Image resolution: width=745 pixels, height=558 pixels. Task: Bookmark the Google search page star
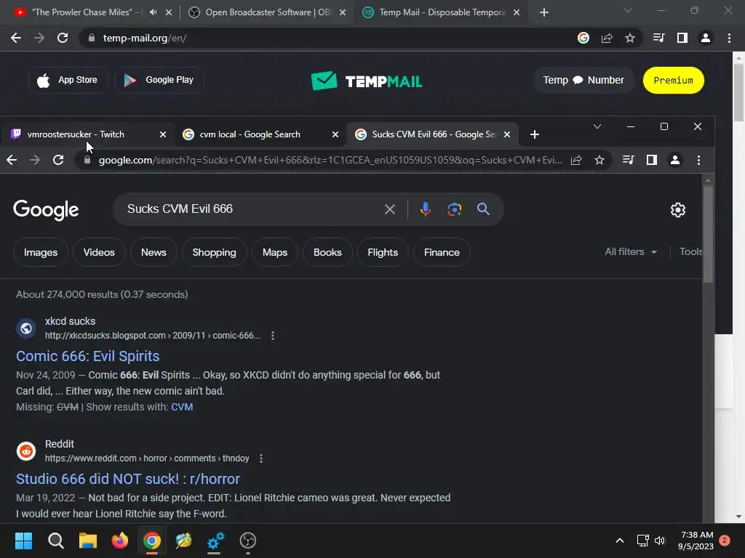coord(599,160)
